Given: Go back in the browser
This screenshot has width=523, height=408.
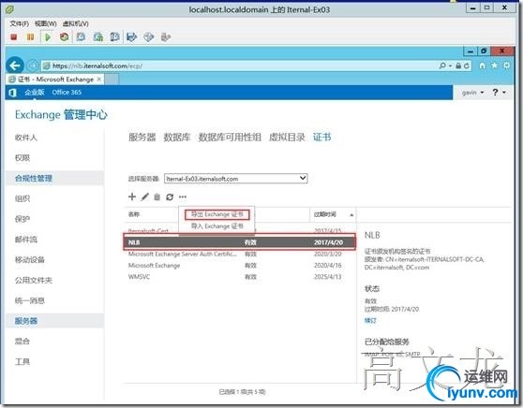Looking at the screenshot, I should (x=15, y=66).
